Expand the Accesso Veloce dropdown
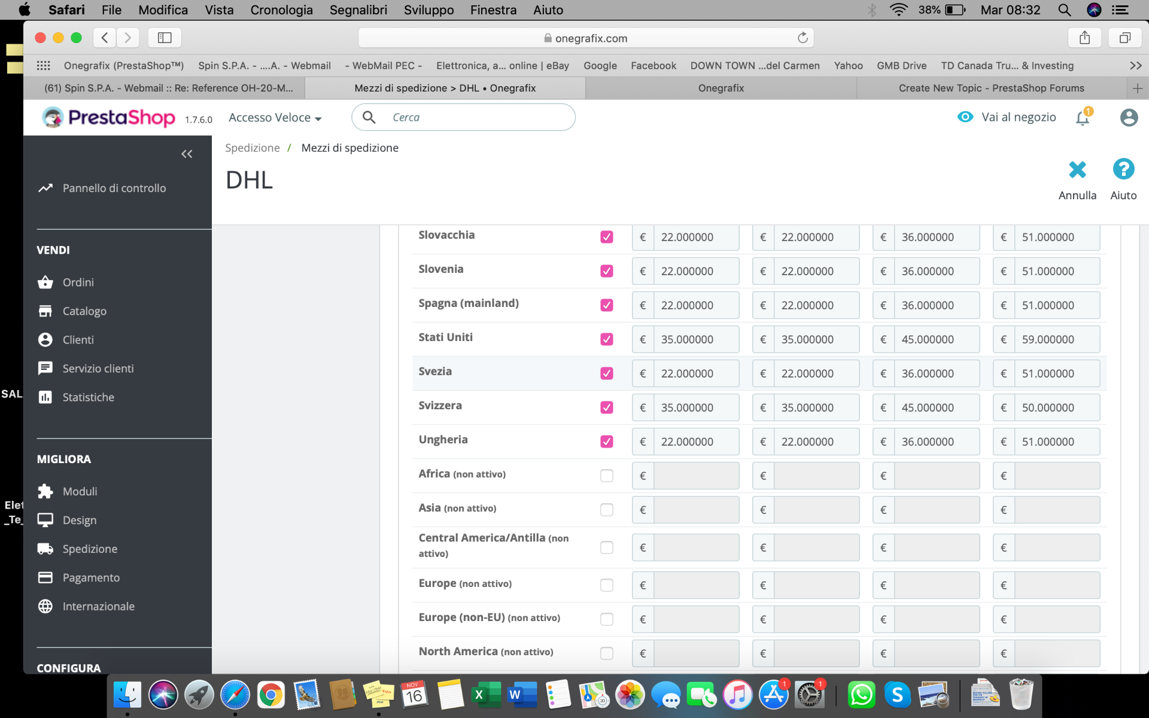Image resolution: width=1149 pixels, height=718 pixels. coord(275,118)
